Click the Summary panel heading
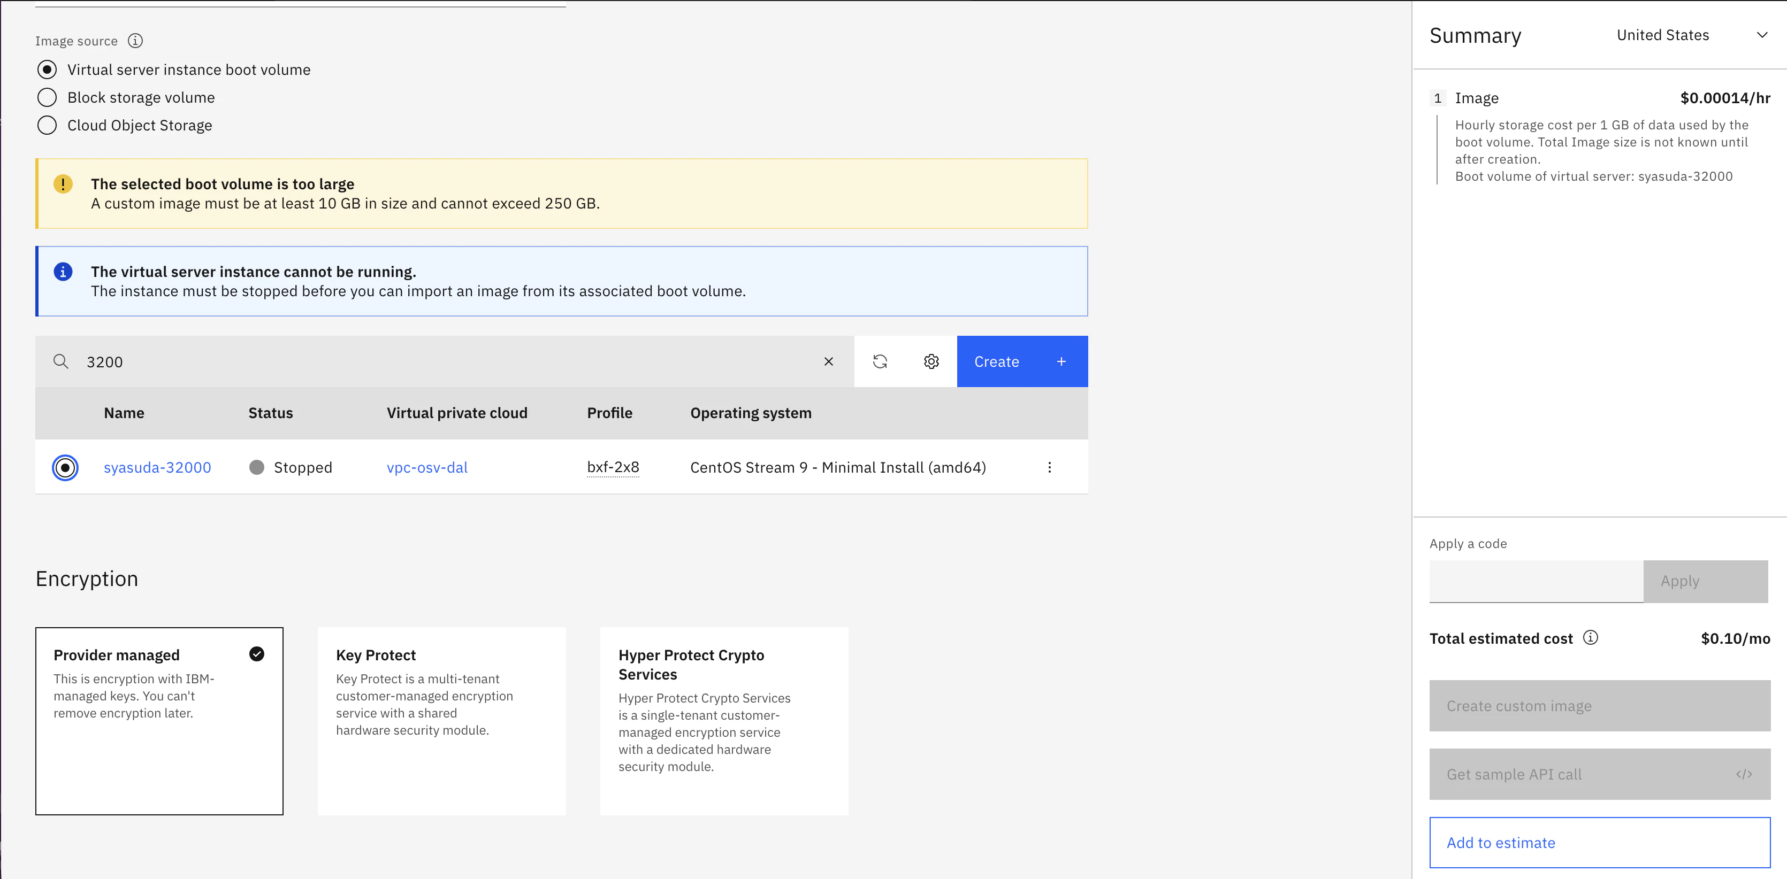Image resolution: width=1787 pixels, height=879 pixels. coord(1475,35)
